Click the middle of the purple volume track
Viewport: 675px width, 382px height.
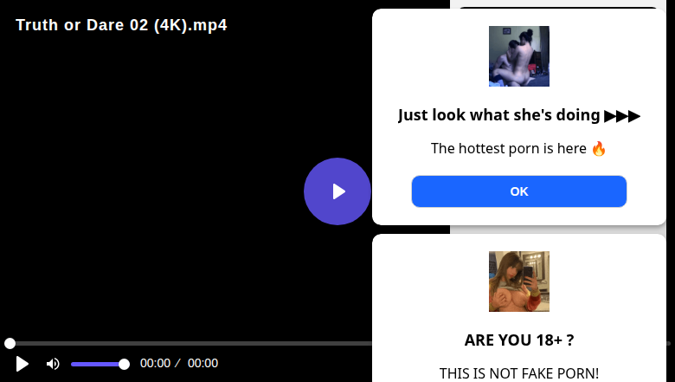pyautogui.click(x=97, y=365)
